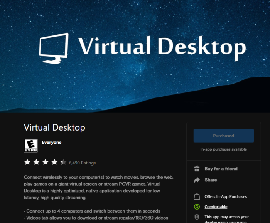Click the green Comfortable rating icon

point(197,207)
